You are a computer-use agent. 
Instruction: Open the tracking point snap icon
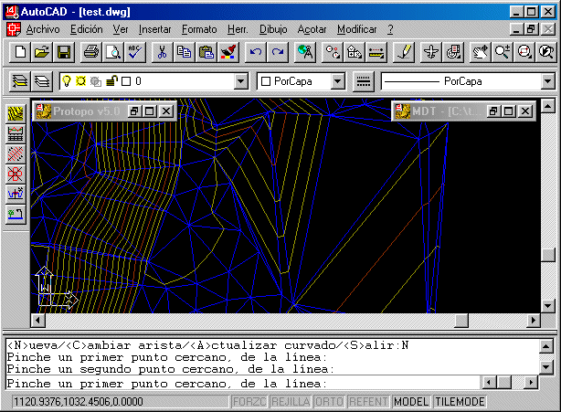click(x=333, y=52)
